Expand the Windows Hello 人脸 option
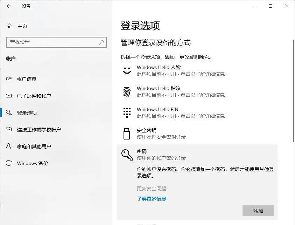The width and height of the screenshot is (295, 225). tap(197, 71)
